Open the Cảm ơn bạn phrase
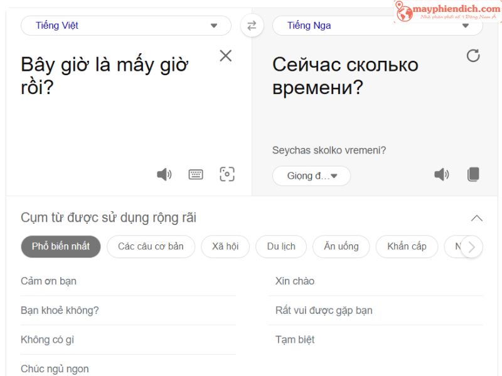This screenshot has width=502, height=376. [51, 281]
